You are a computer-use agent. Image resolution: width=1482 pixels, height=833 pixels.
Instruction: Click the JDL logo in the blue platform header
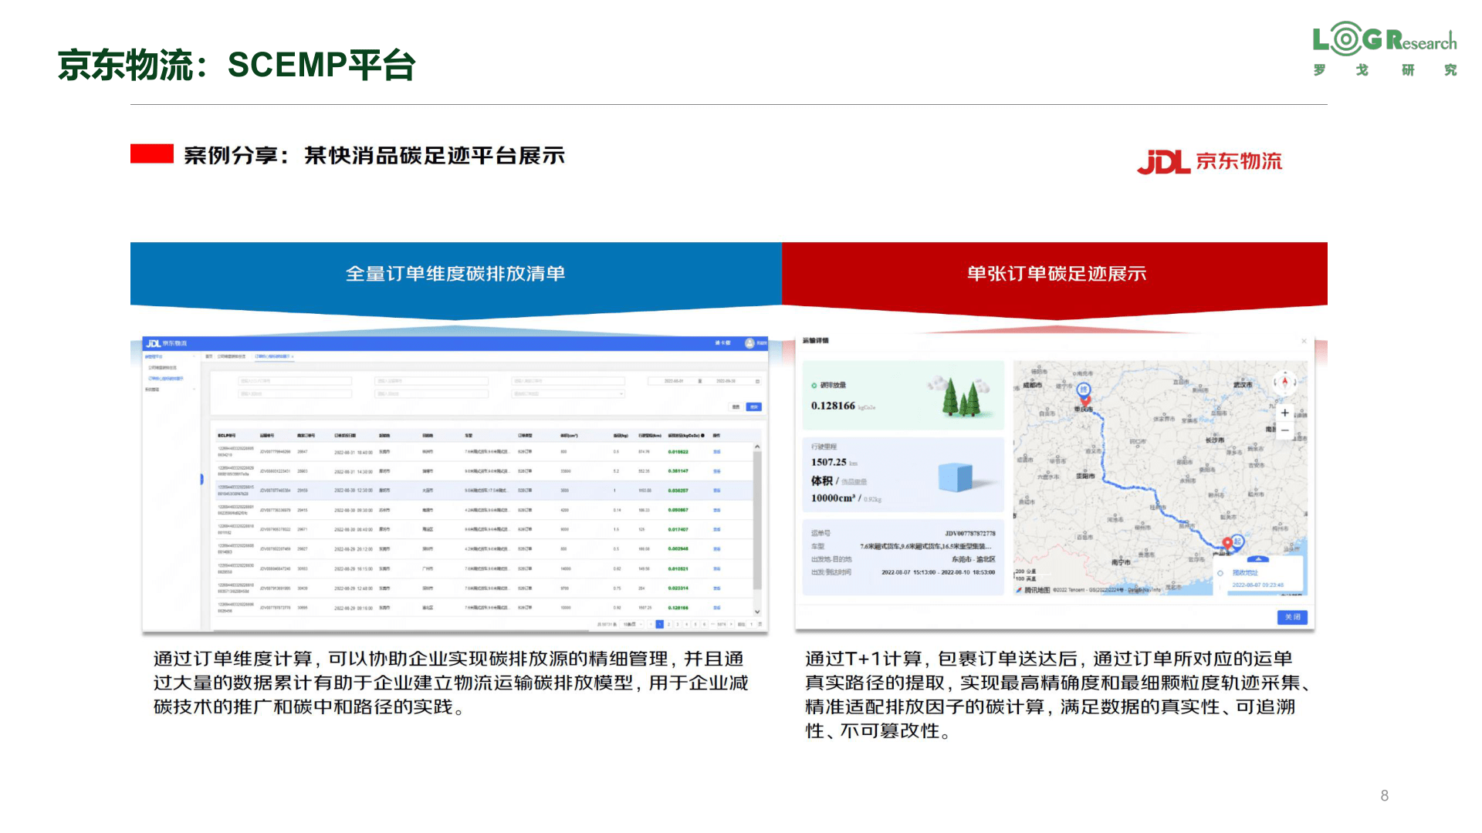(x=166, y=343)
